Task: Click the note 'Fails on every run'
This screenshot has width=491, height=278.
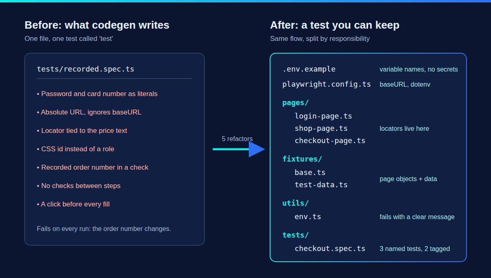Action: pyautogui.click(x=104, y=229)
